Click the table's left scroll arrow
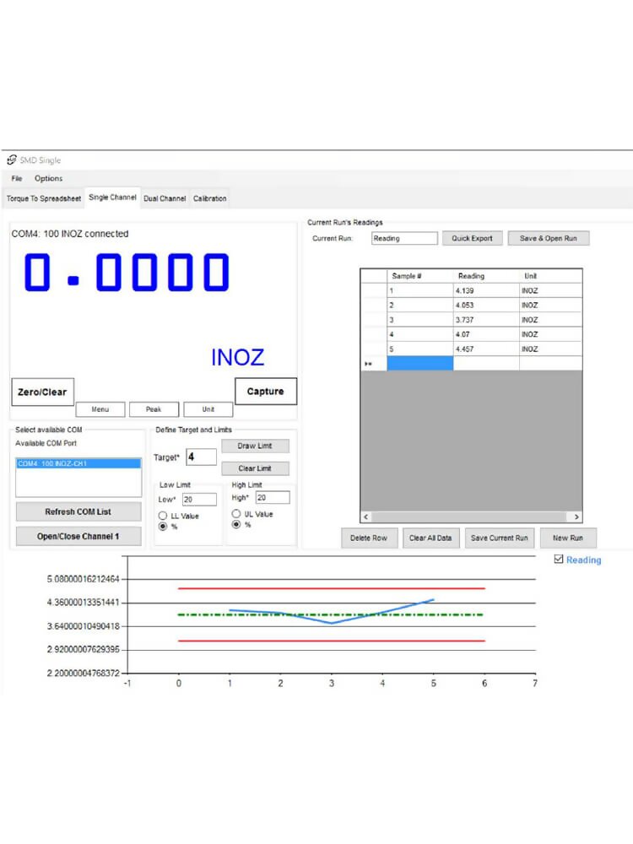Screen dimensions: 633x844 tap(367, 517)
